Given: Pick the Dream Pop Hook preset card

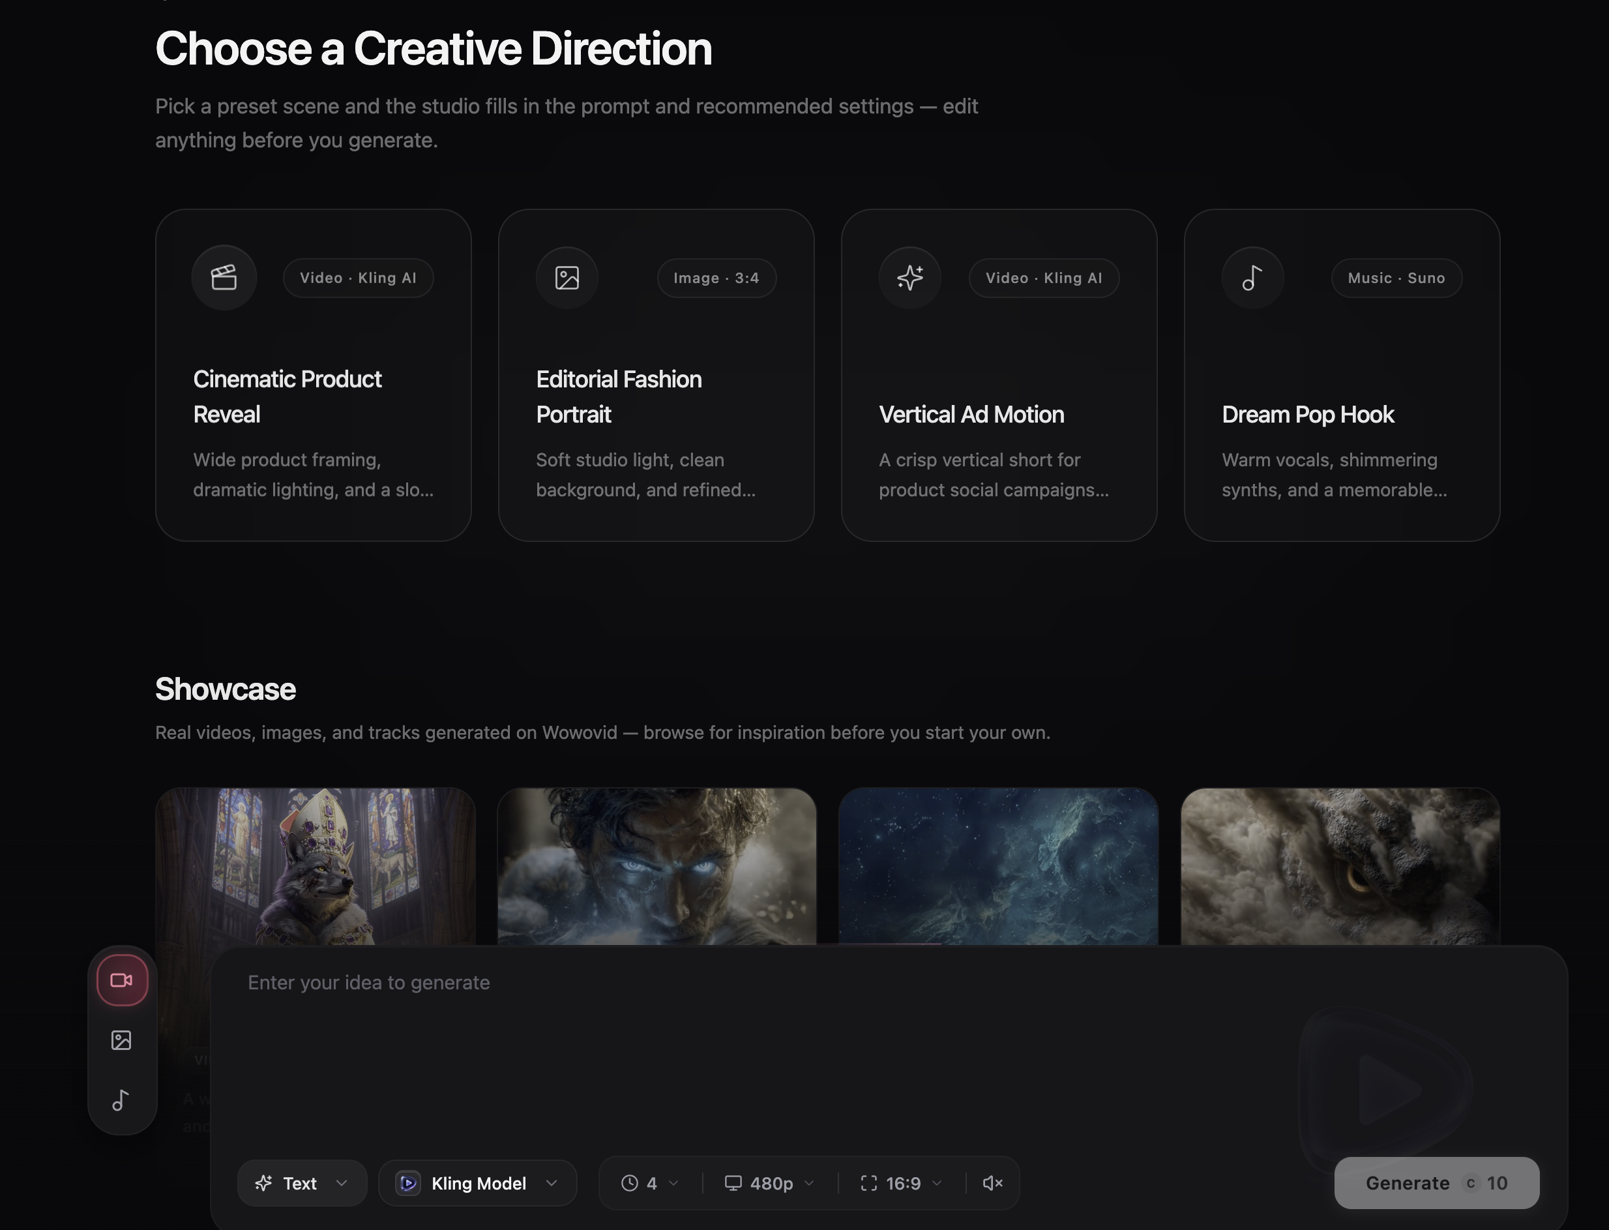Looking at the screenshot, I should [x=1342, y=375].
